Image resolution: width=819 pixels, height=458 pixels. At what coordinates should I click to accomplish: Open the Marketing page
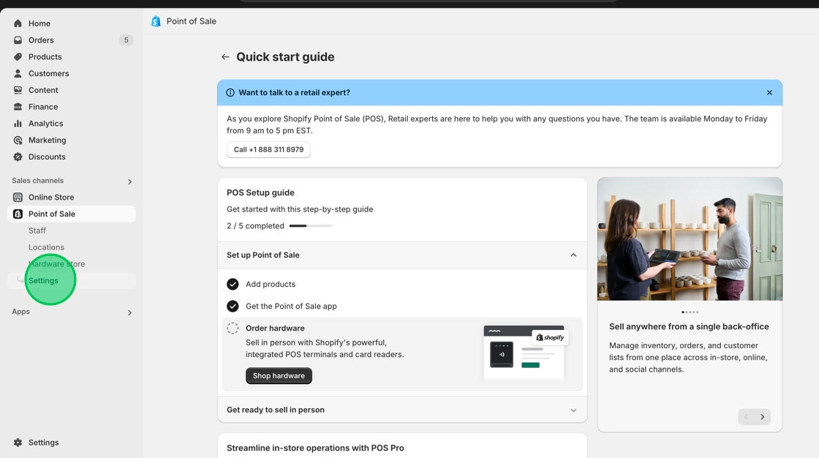[x=48, y=140]
